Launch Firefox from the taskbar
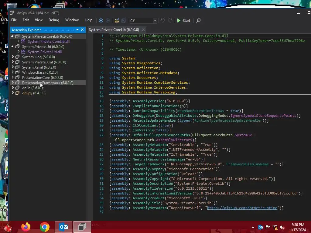Viewport: 311px width, 233px height. coord(26,227)
